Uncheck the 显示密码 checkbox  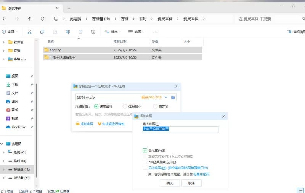[145, 150]
